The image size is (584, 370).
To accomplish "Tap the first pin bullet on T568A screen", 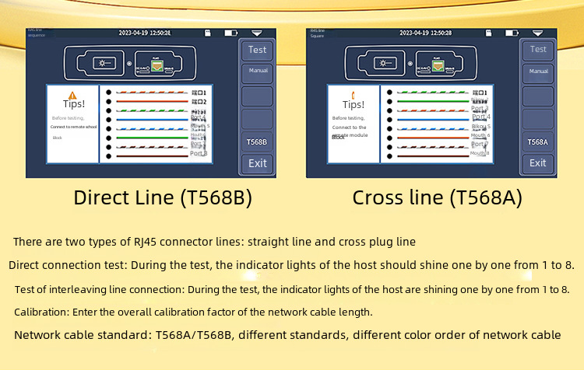I will tap(389, 92).
